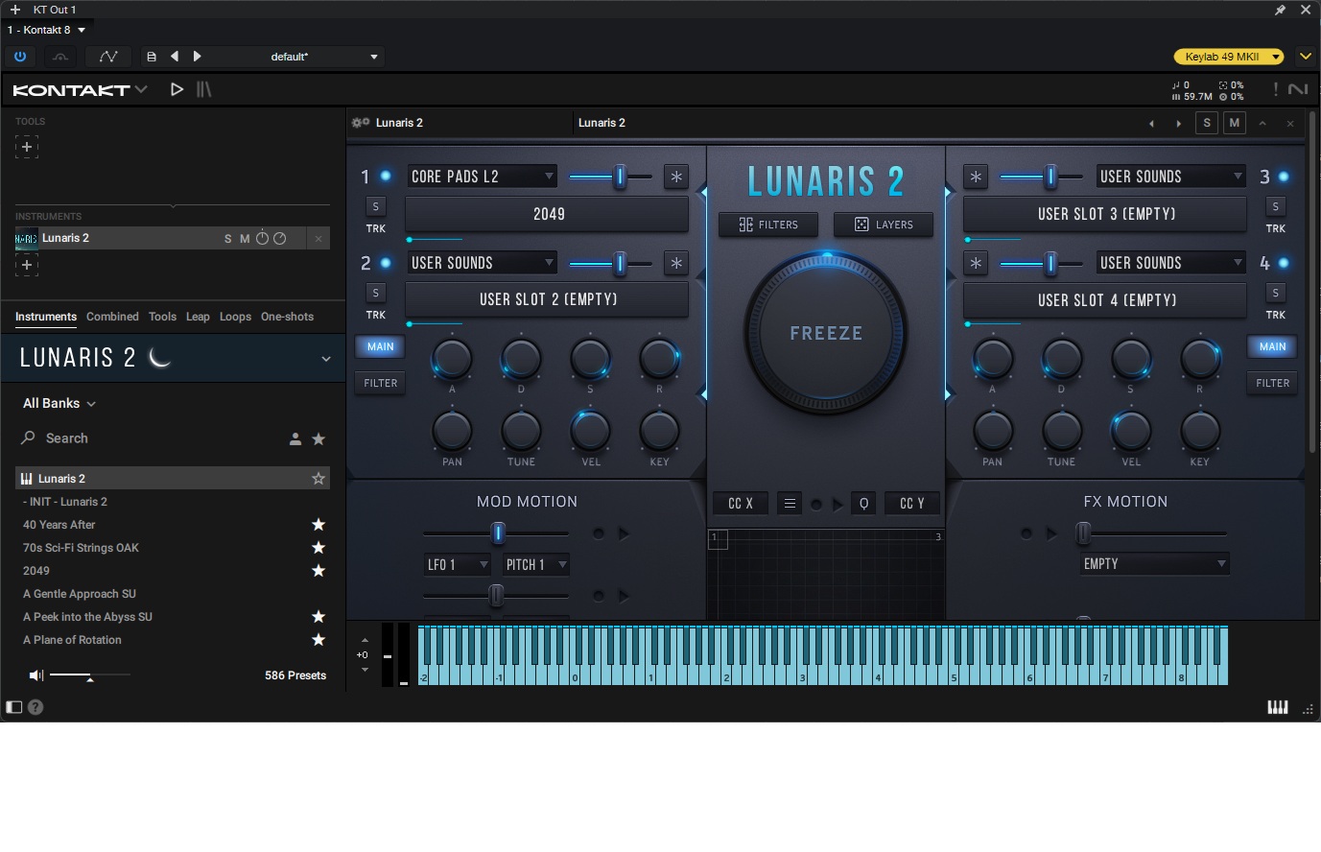Click the Native Instruments logo
This screenshot has width=1321, height=852.
[1298, 89]
